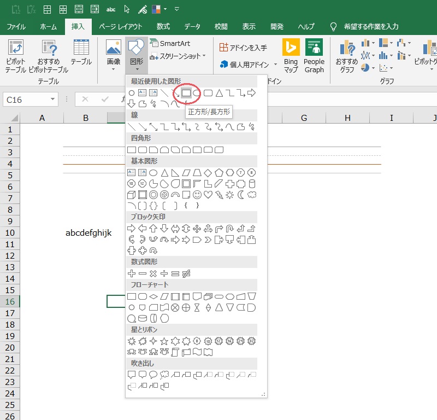Screen dimensions: 437x420
Task: Select the rounded rectangle in Rectangles section
Action: click(x=143, y=150)
